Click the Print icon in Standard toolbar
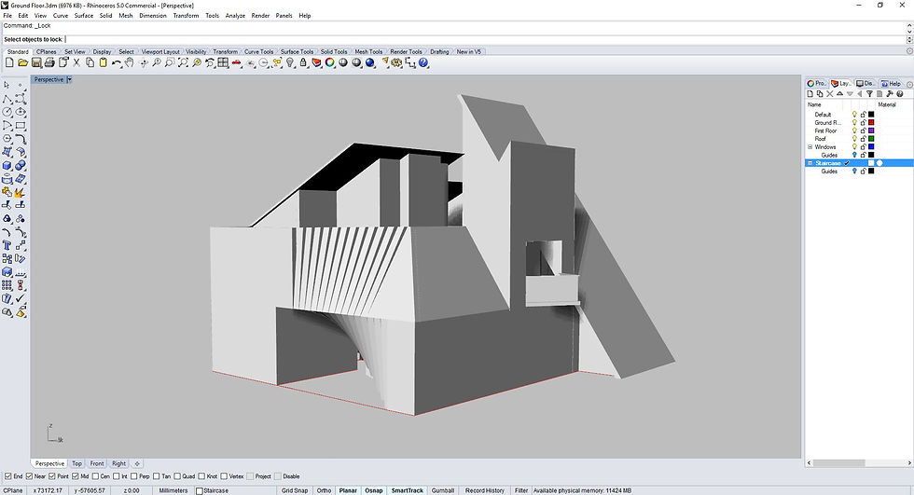The width and height of the screenshot is (914, 495). coord(49,62)
